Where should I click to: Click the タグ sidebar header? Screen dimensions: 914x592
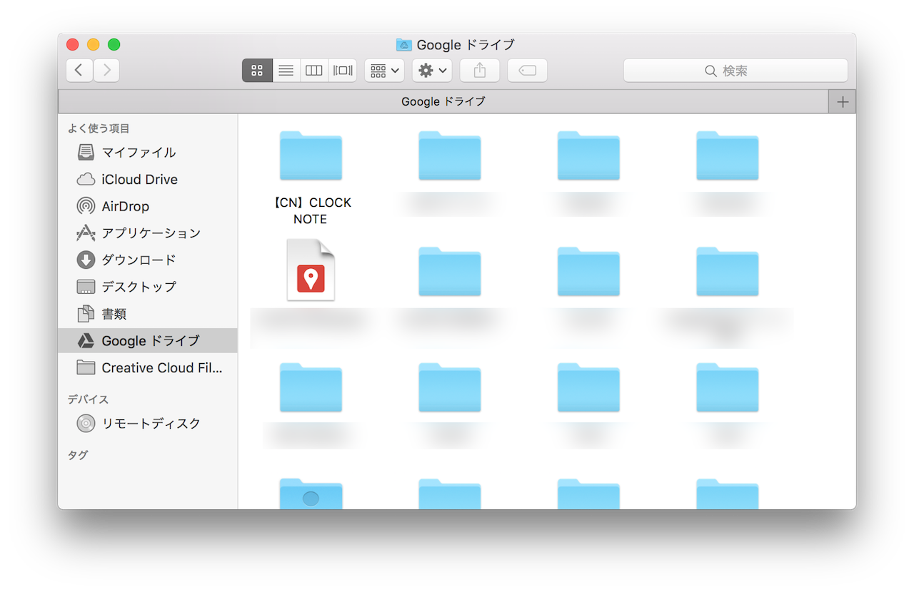(78, 455)
